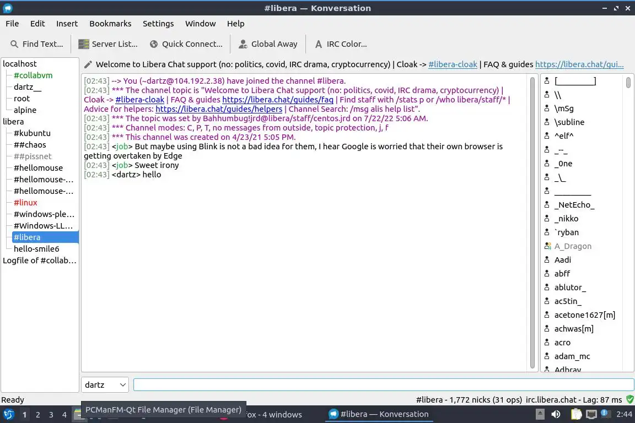The height and width of the screenshot is (423, 635).
Task: Switch to virtual desktop 3
Action: [x=51, y=415]
